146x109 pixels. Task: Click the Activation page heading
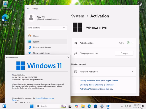pos(100,16)
